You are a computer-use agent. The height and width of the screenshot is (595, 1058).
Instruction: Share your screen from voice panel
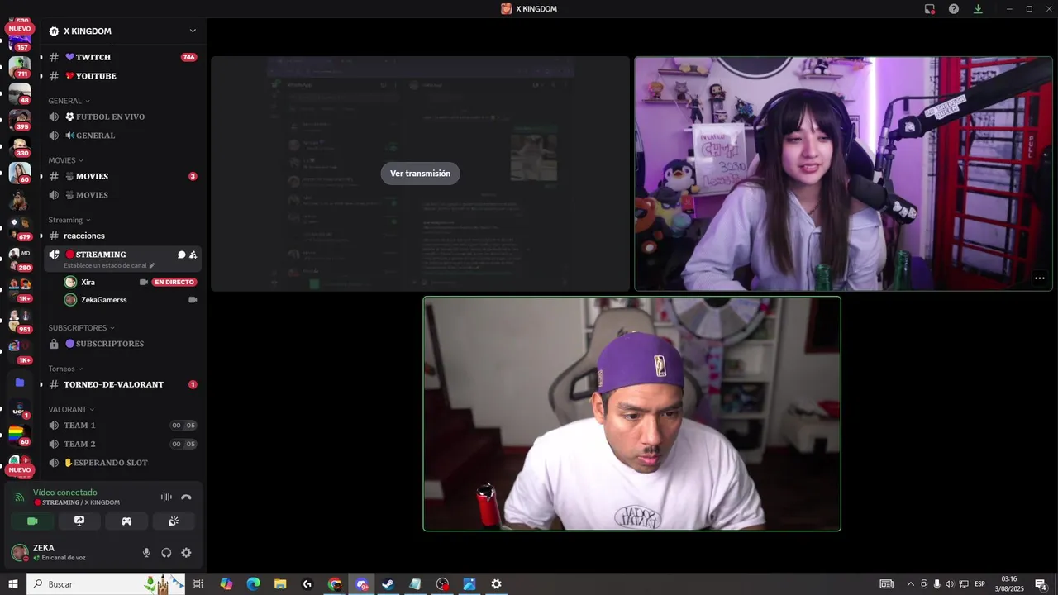79,521
